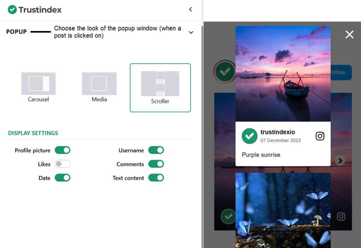Collapse the sidebar with left chevron
The width and height of the screenshot is (361, 248).
point(190,10)
